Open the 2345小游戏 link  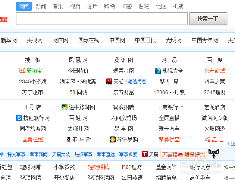click(33, 81)
